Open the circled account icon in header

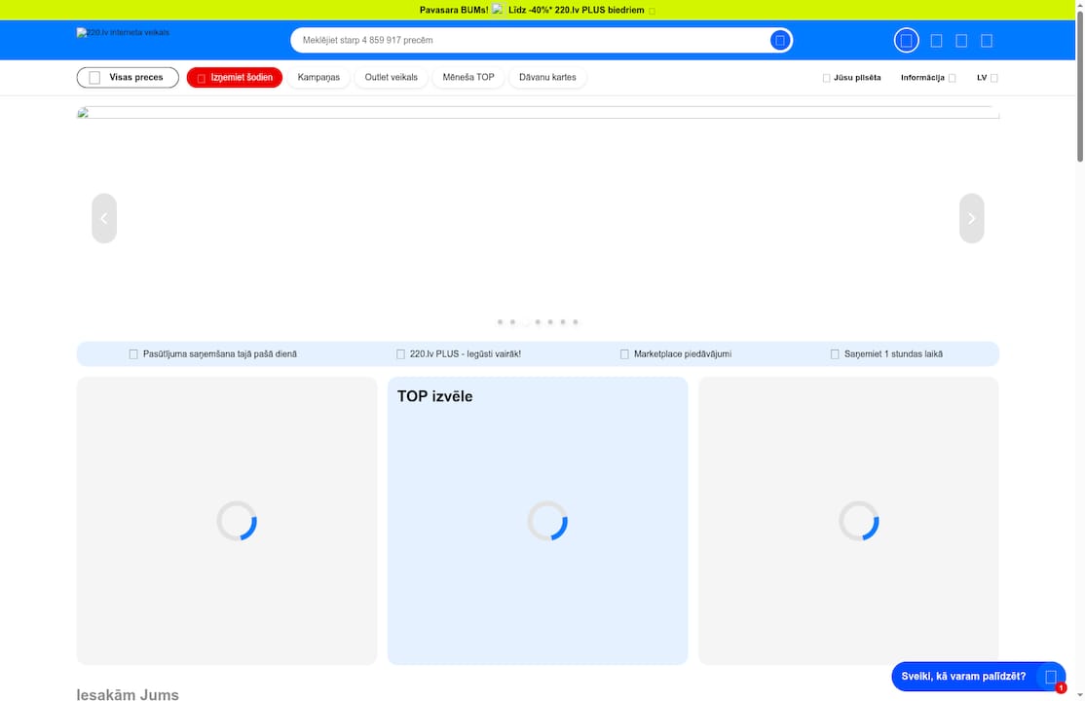point(906,40)
